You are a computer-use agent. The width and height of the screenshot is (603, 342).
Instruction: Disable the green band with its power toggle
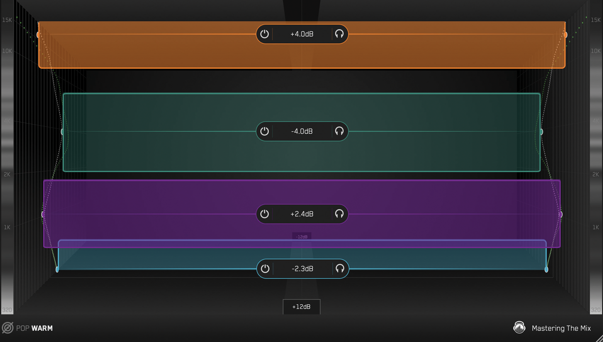tap(265, 131)
